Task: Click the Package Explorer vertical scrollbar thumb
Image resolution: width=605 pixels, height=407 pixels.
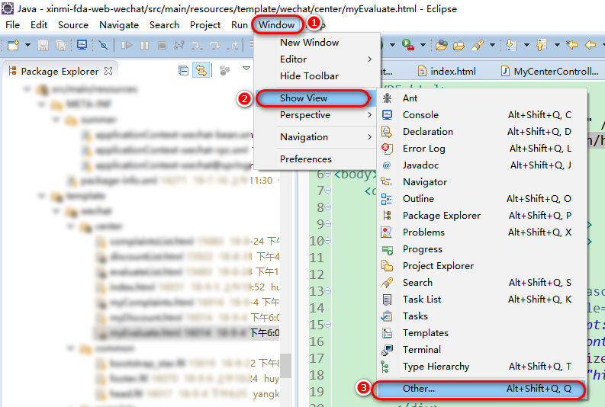Action: (286, 366)
